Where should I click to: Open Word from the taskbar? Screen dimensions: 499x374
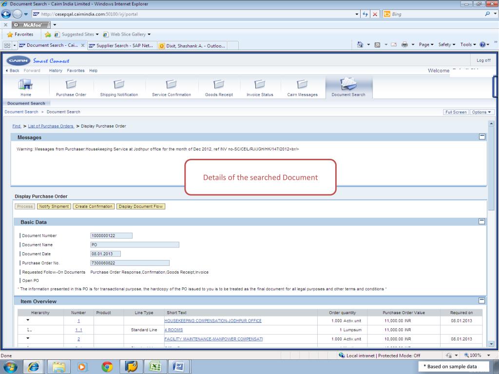click(x=179, y=367)
